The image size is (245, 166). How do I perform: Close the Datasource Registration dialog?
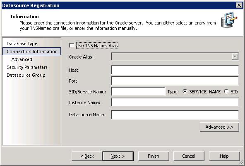[239, 5]
